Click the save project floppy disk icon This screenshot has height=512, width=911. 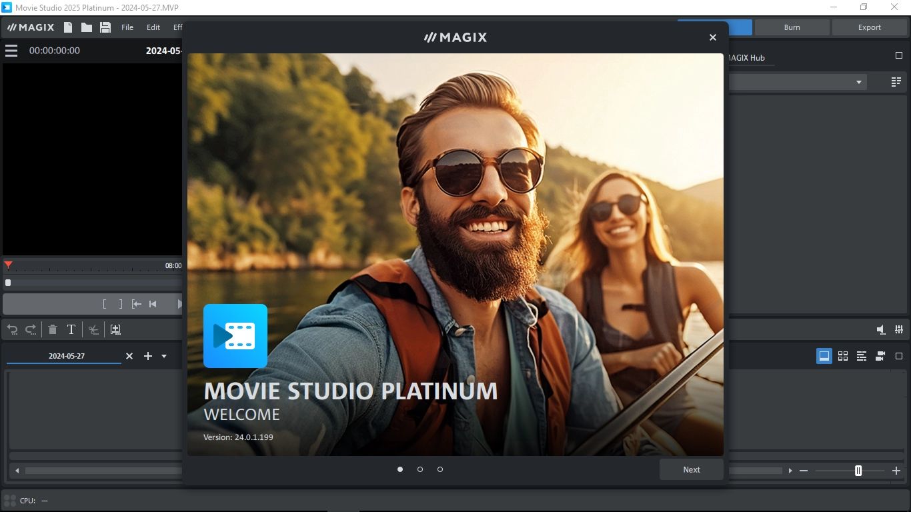tap(105, 27)
